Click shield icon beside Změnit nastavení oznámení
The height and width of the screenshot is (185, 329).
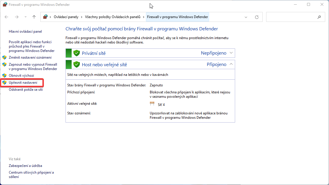pyautogui.click(x=4, y=57)
